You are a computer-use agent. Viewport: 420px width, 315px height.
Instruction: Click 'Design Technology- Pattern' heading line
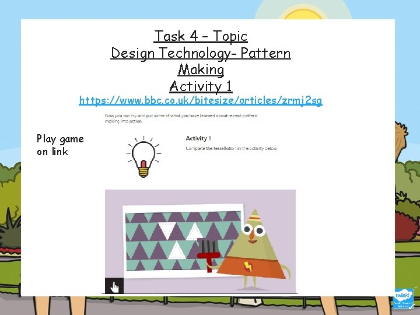[201, 53]
